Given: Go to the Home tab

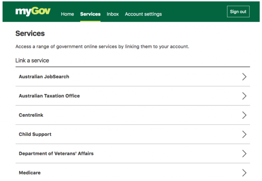Looking at the screenshot, I should pos(67,14).
